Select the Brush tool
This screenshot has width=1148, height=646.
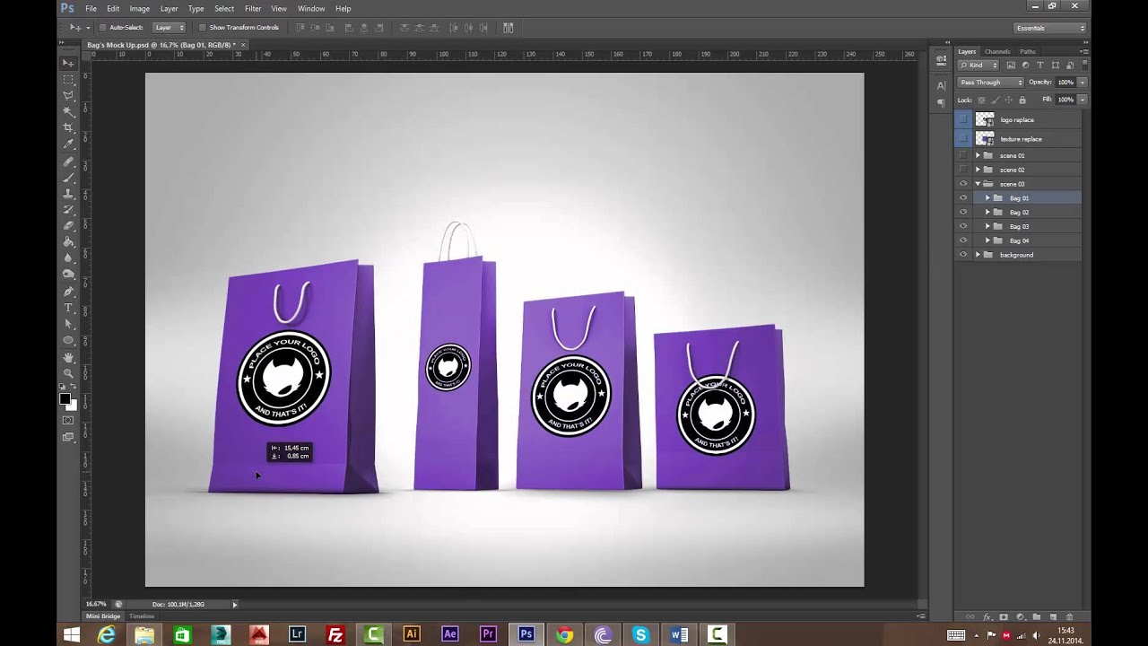tap(68, 178)
